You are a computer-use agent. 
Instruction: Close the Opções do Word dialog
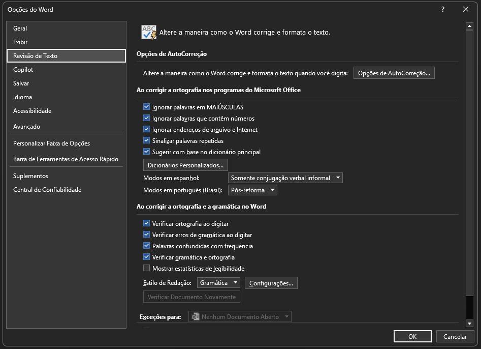(x=466, y=9)
